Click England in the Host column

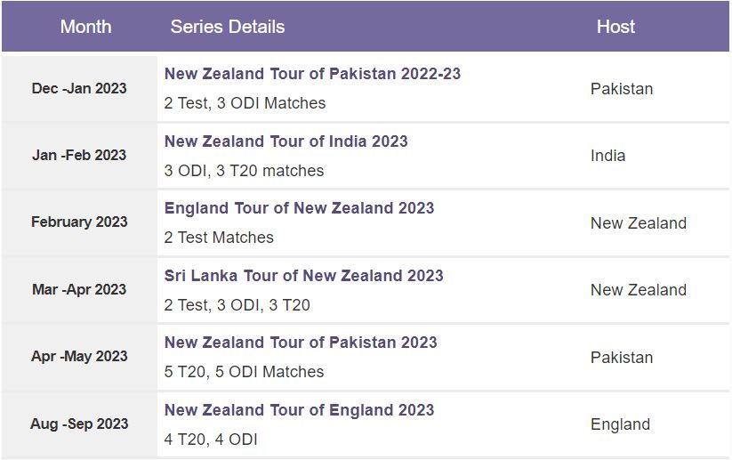click(621, 424)
